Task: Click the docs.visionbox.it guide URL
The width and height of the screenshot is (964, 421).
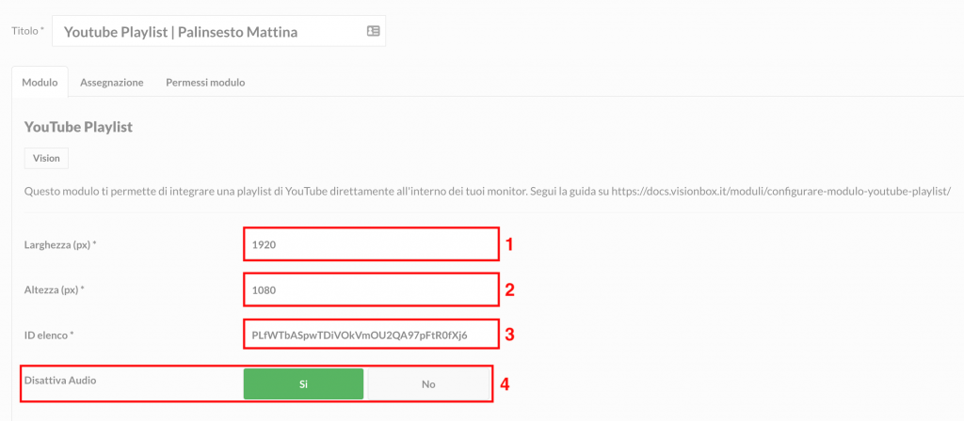Action: pyautogui.click(x=781, y=192)
